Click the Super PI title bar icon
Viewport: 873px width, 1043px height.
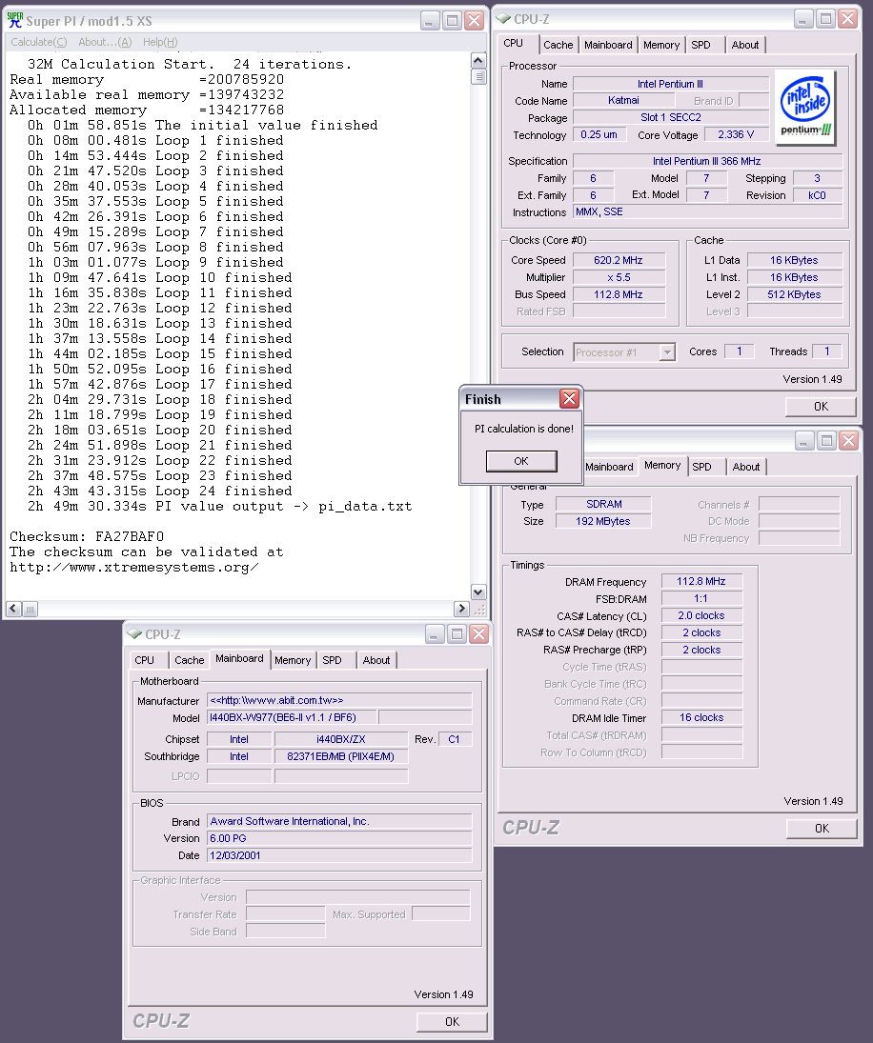(x=14, y=20)
